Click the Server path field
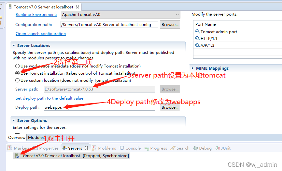The height and width of the screenshot is (171, 282). 99,89
